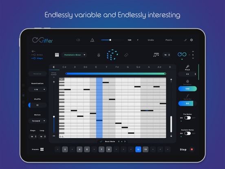Click the tempo slider knob

click(x=110, y=40)
